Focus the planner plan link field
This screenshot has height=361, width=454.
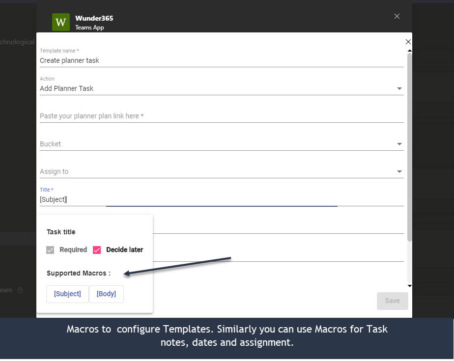pos(221,116)
